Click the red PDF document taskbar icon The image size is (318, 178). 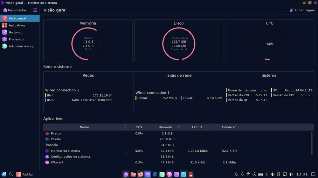tap(191, 174)
